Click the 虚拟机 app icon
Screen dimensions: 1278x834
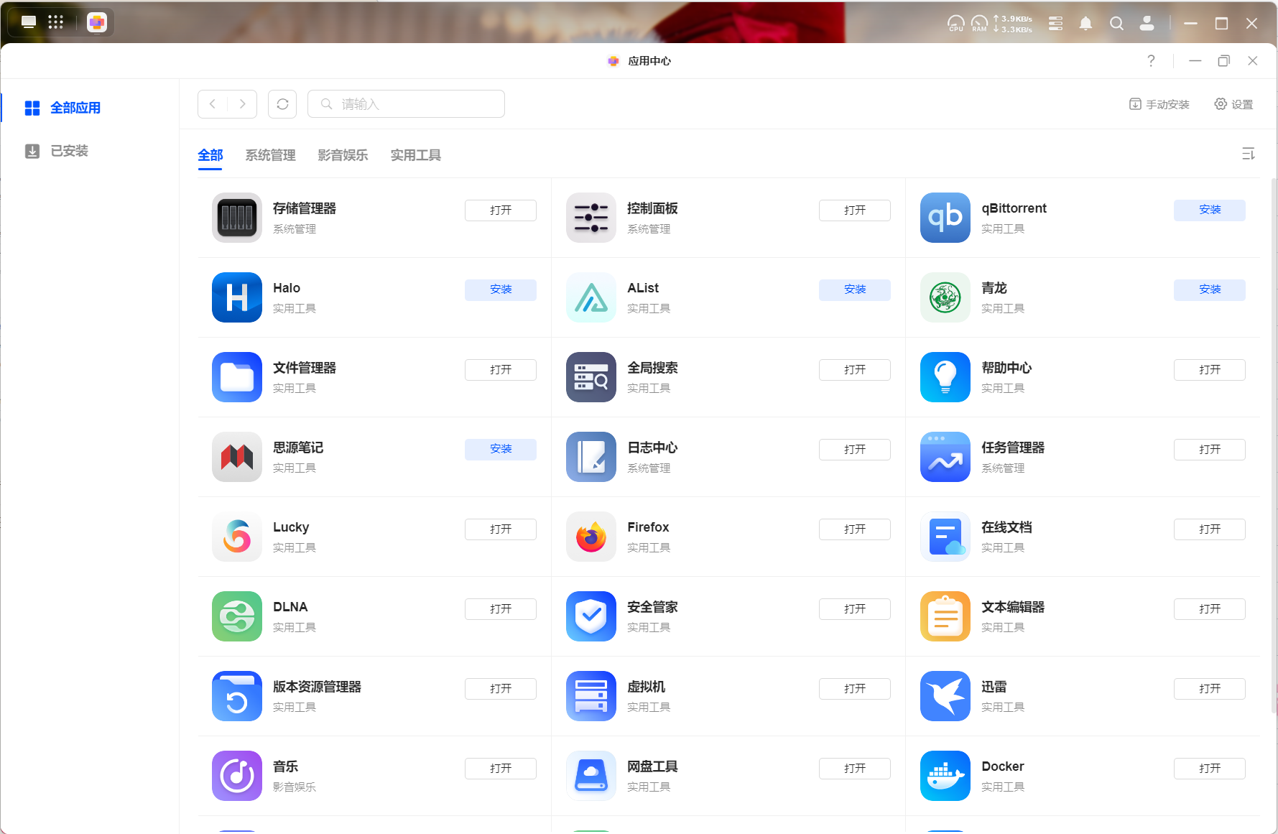coord(591,696)
